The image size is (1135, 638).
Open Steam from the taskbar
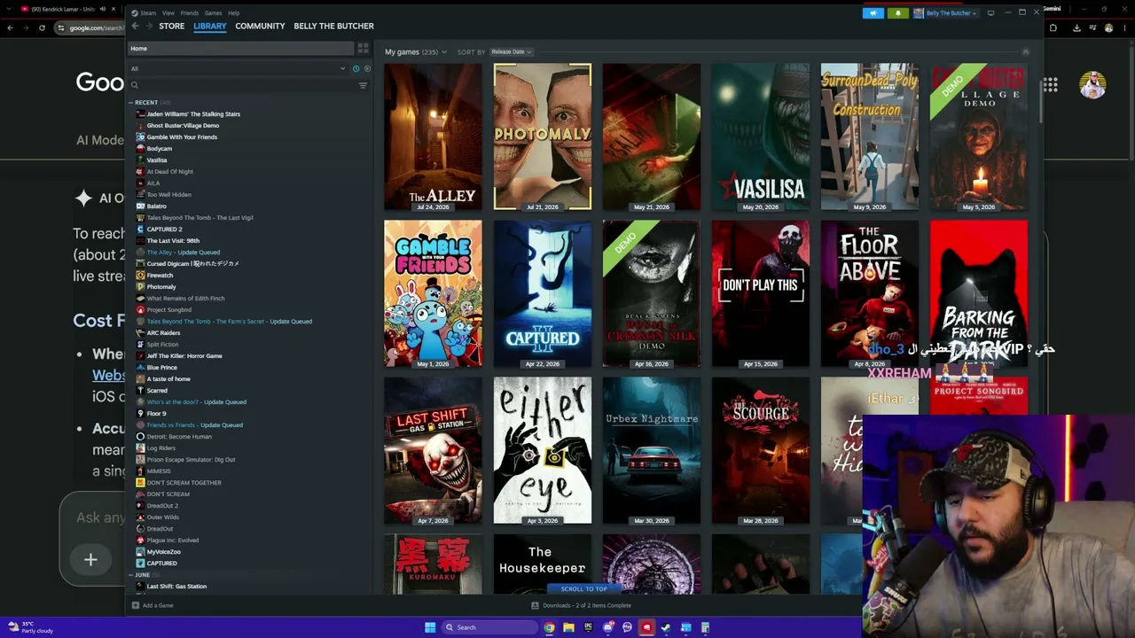(666, 627)
